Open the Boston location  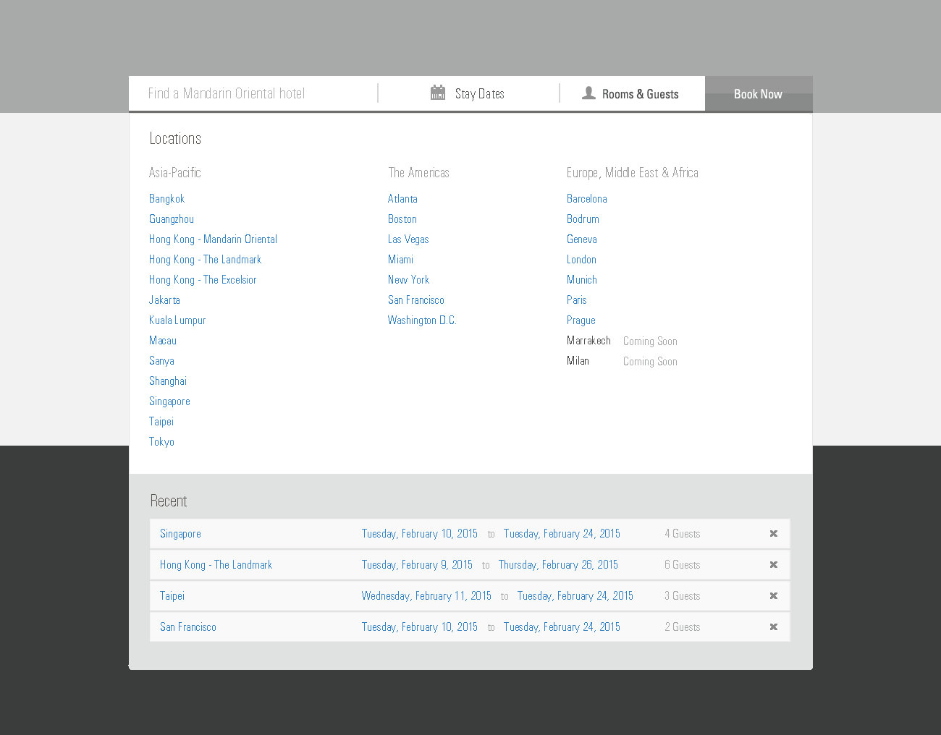(402, 219)
